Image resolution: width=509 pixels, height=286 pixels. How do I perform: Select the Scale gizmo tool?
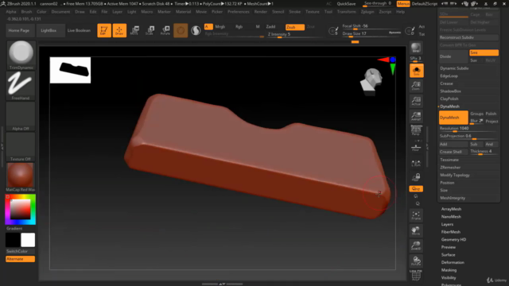pyautogui.click(x=150, y=30)
